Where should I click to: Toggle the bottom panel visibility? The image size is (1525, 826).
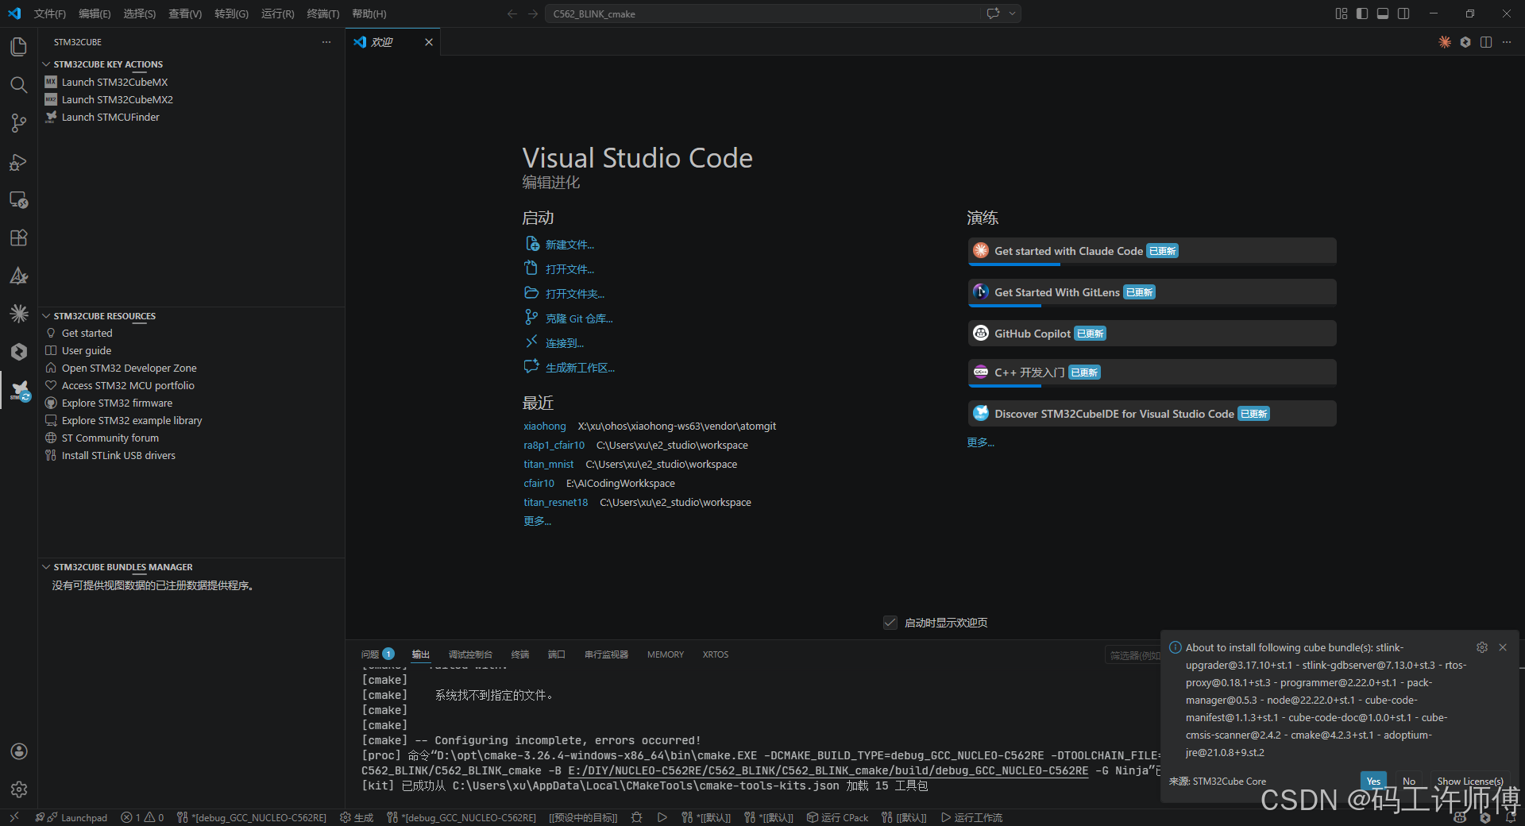[x=1383, y=14]
